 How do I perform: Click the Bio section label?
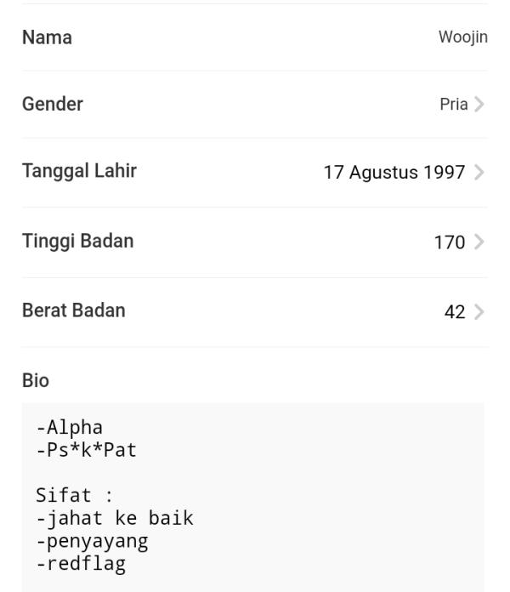click(x=36, y=380)
